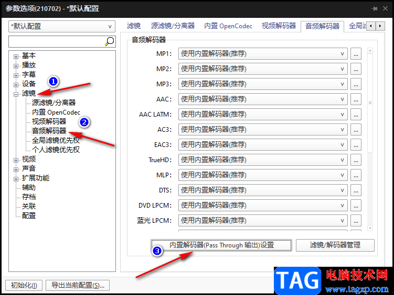
Task: Open MP2 decoder settings ellipsis button
Action: point(356,69)
